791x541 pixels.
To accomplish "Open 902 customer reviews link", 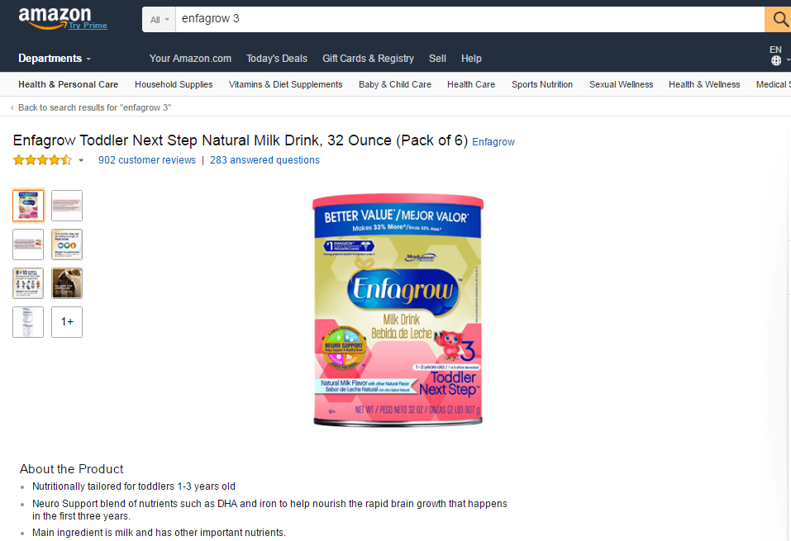I will [147, 160].
